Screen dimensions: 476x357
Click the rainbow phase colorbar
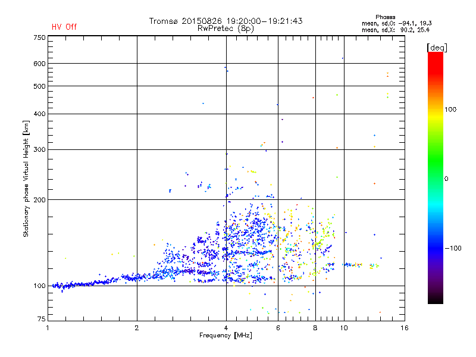click(436, 177)
